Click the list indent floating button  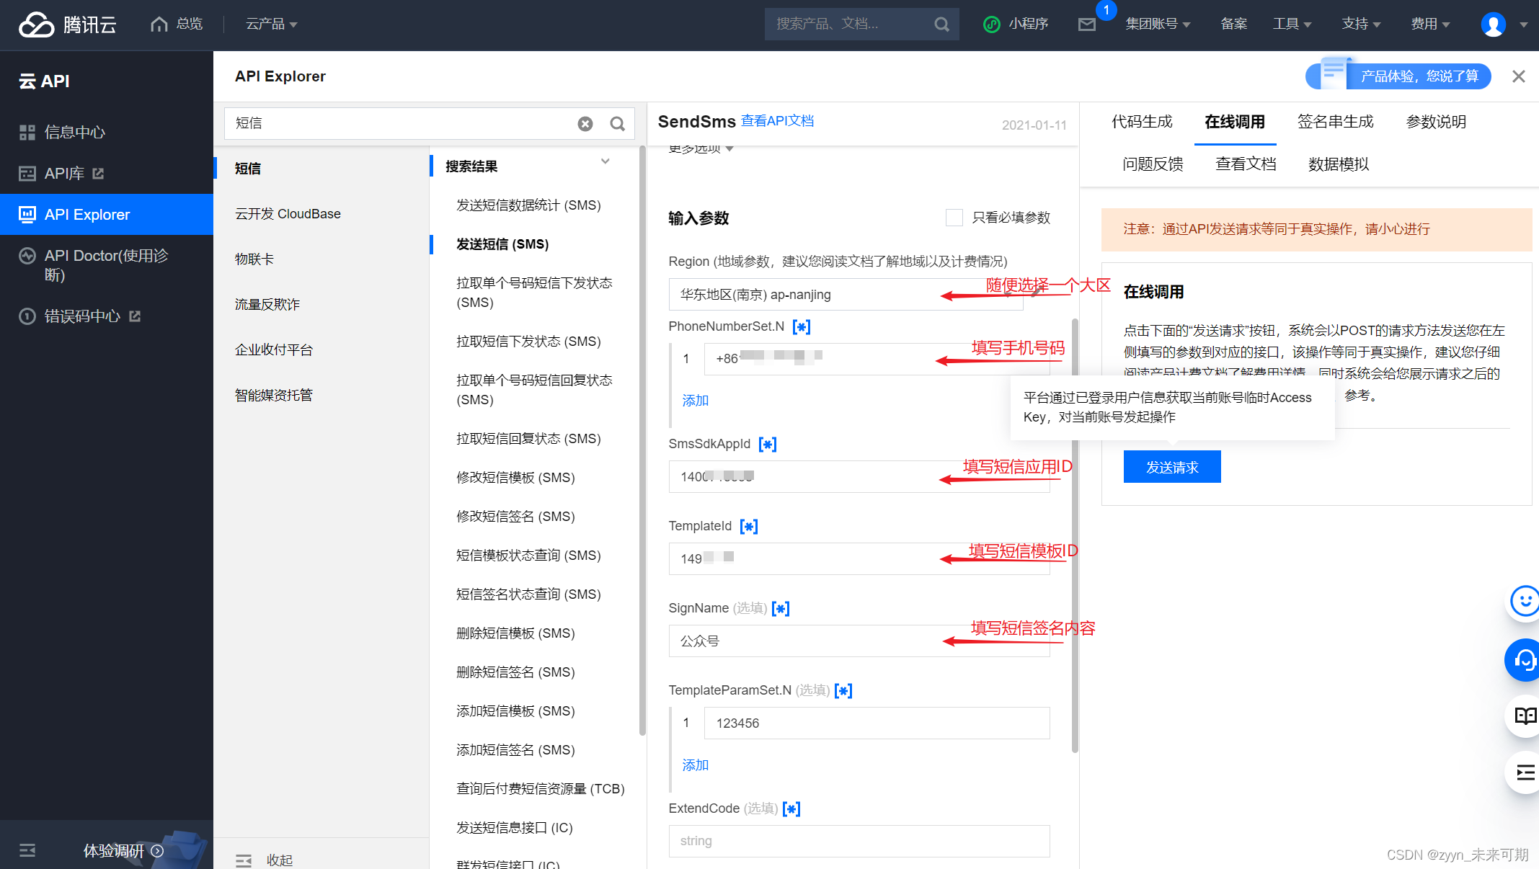pyautogui.click(x=1524, y=774)
